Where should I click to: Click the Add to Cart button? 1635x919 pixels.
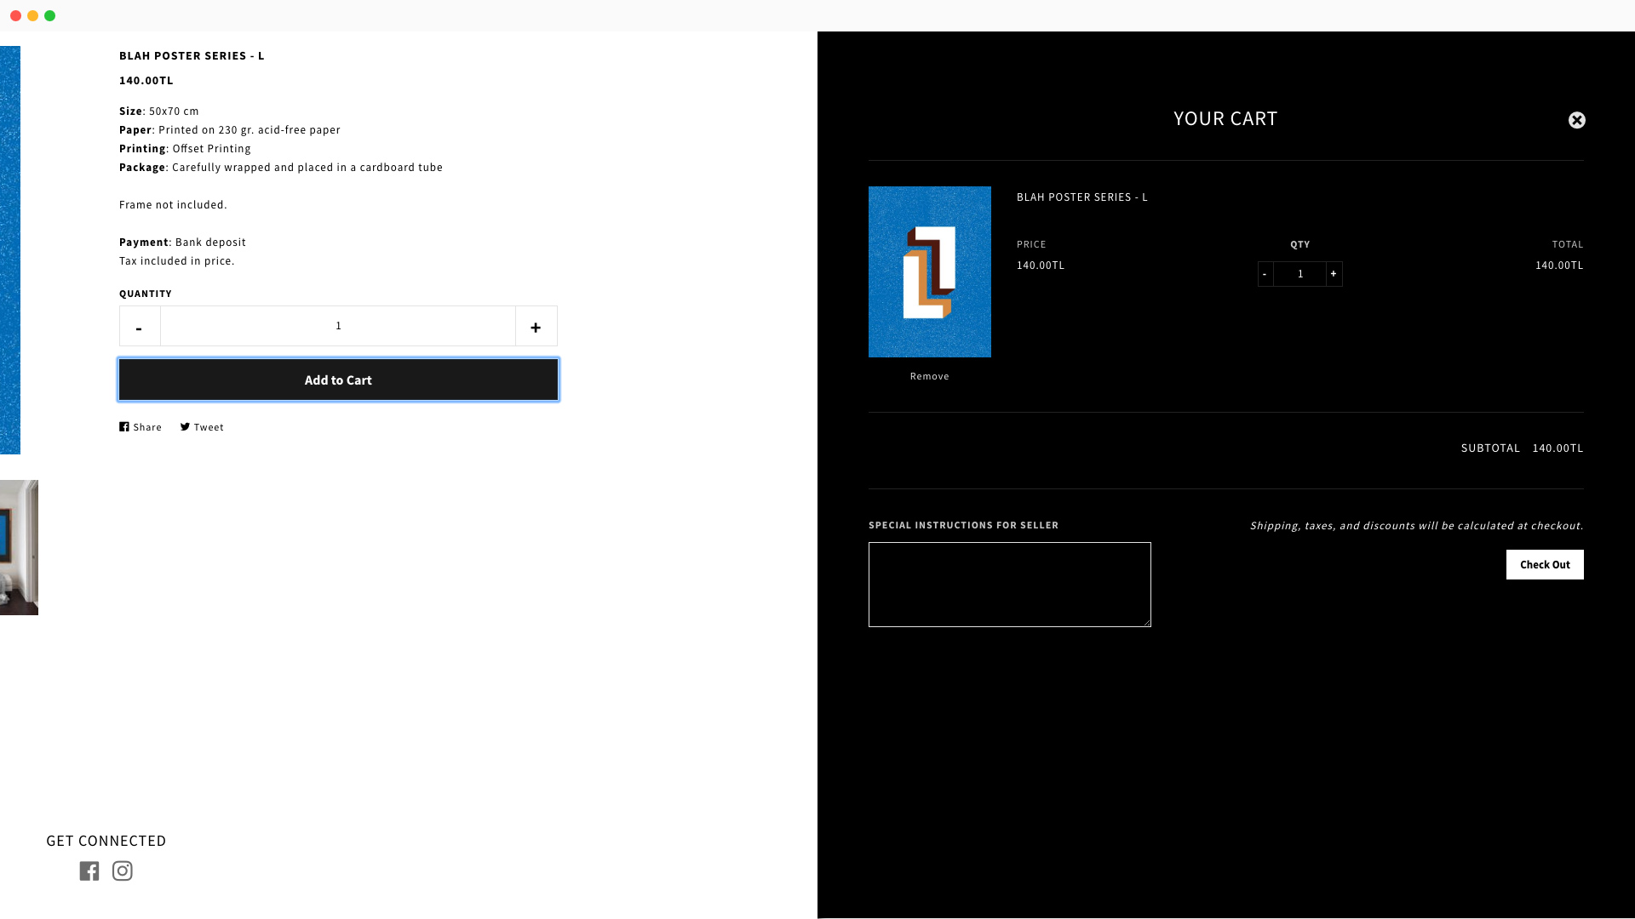[x=338, y=380]
